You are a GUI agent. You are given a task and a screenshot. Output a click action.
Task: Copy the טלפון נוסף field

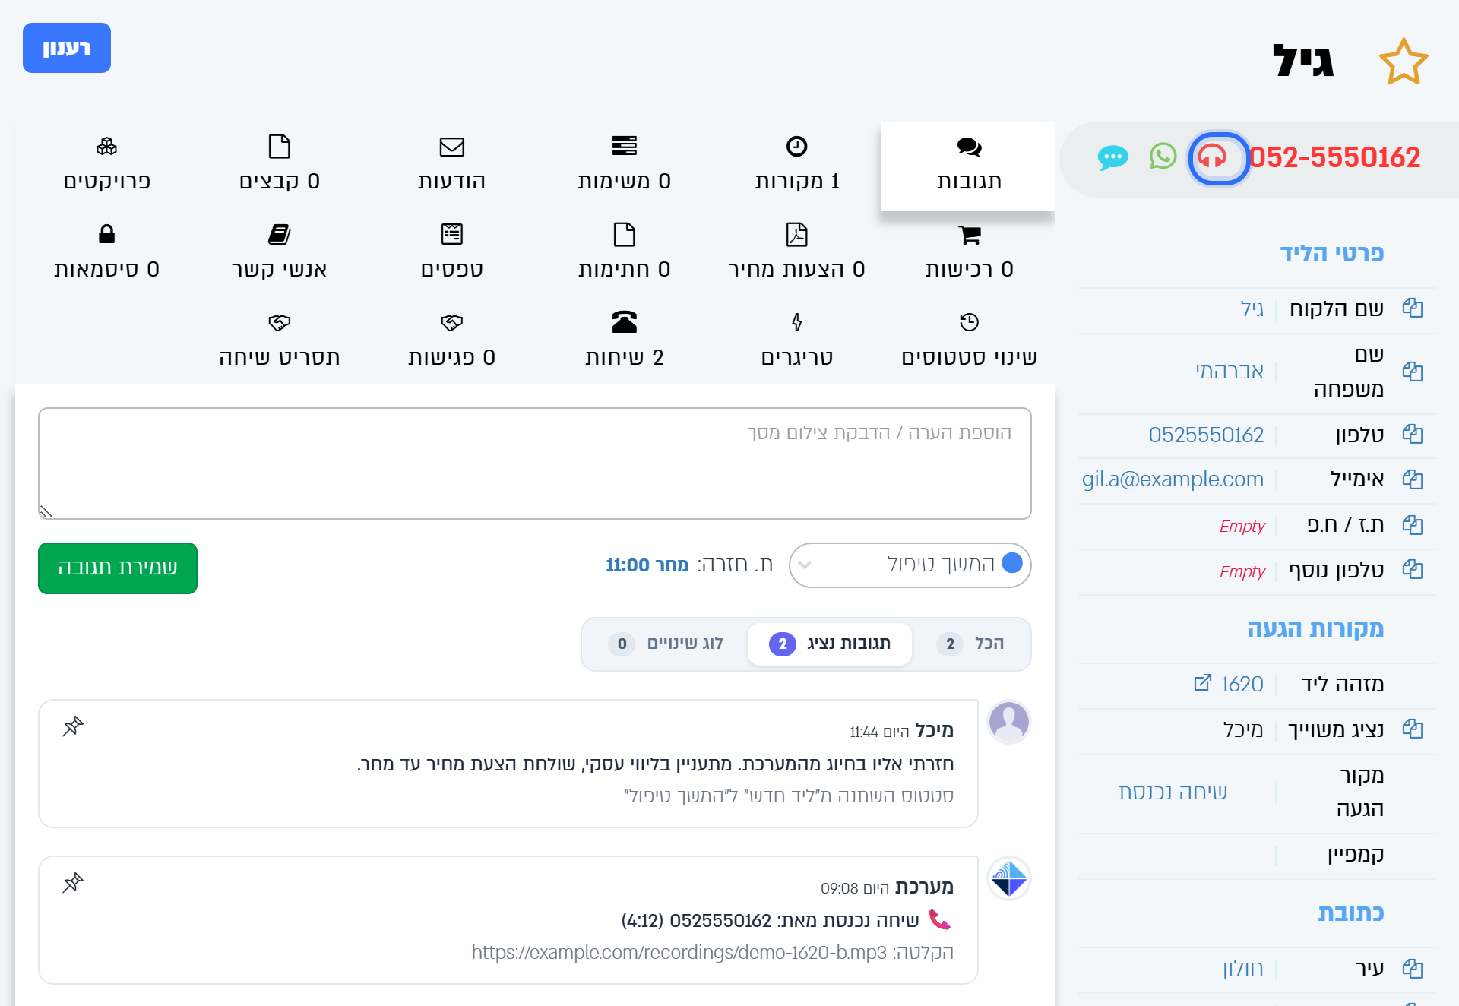pos(1412,570)
